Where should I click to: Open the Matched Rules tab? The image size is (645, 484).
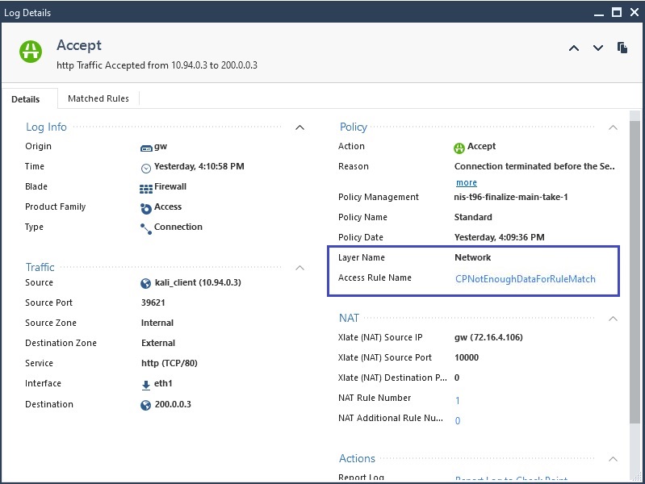pos(98,98)
